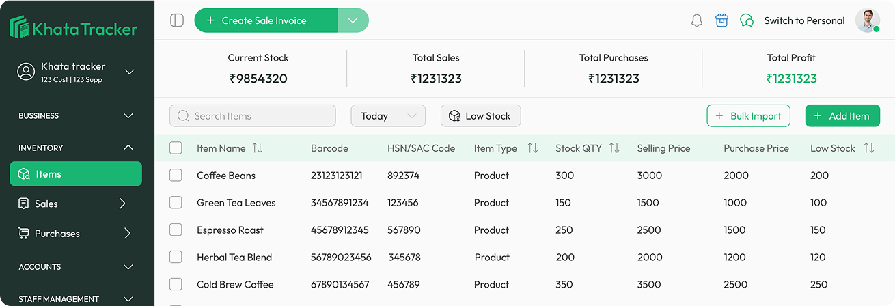The width and height of the screenshot is (895, 306).
Task: Open the notifications bell
Action: click(697, 20)
